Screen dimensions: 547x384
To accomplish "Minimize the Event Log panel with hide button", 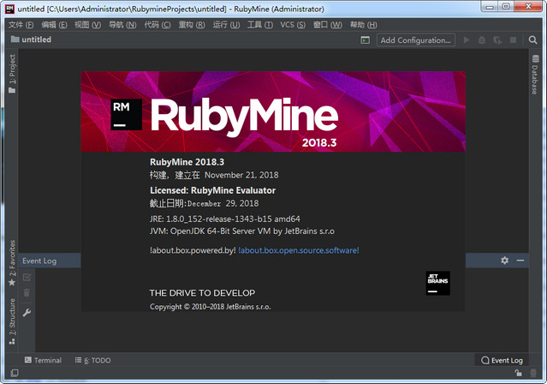I will click(519, 261).
